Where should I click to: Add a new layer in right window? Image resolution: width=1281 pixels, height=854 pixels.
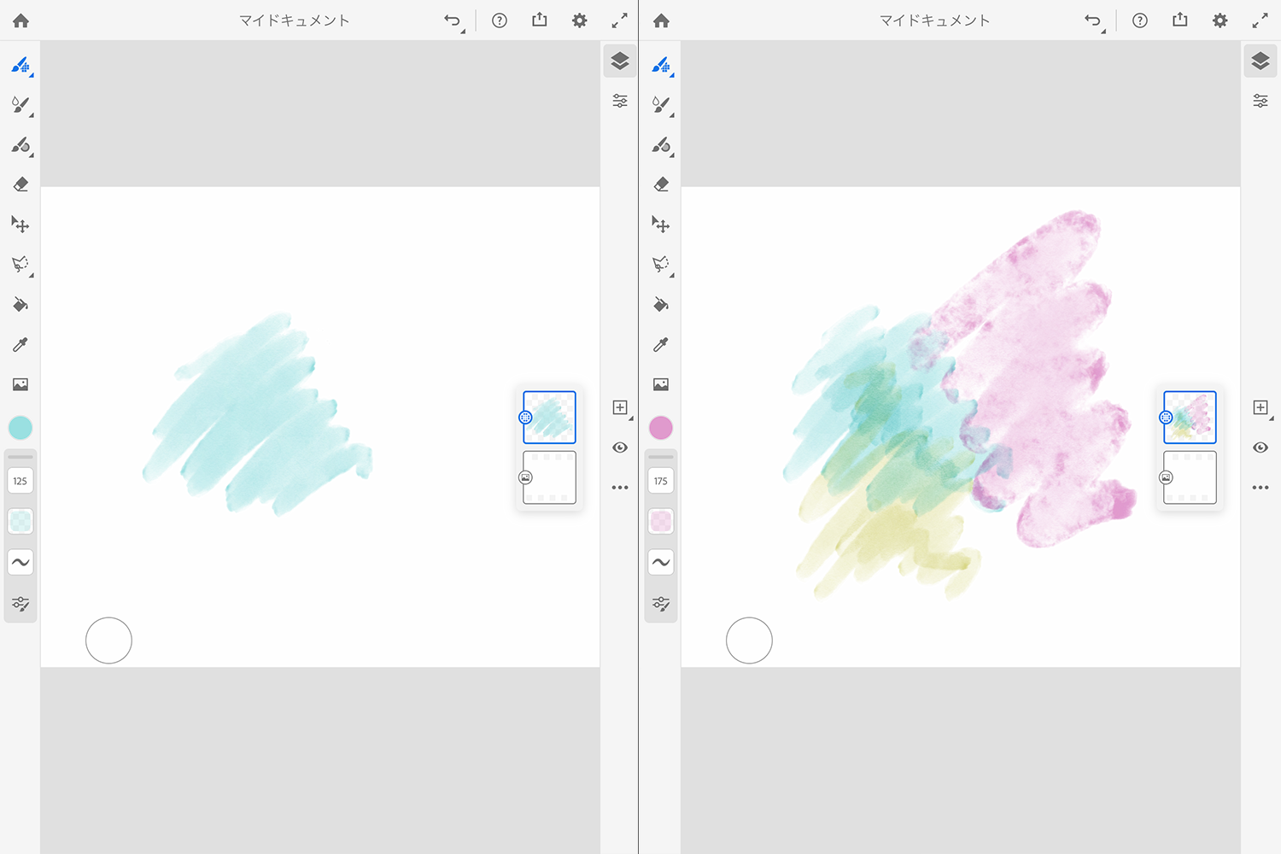click(1261, 408)
